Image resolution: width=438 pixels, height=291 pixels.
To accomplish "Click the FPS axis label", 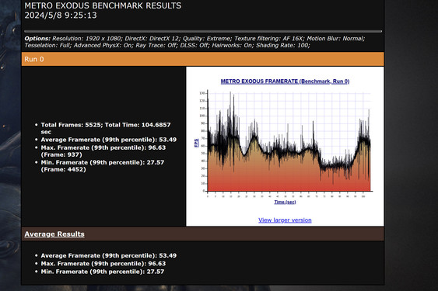I will (196, 143).
